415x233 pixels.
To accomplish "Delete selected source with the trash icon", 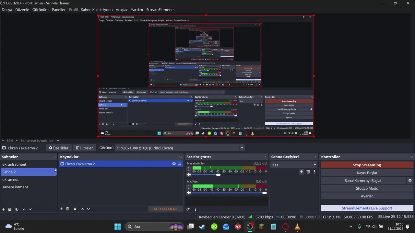I will [68, 209].
